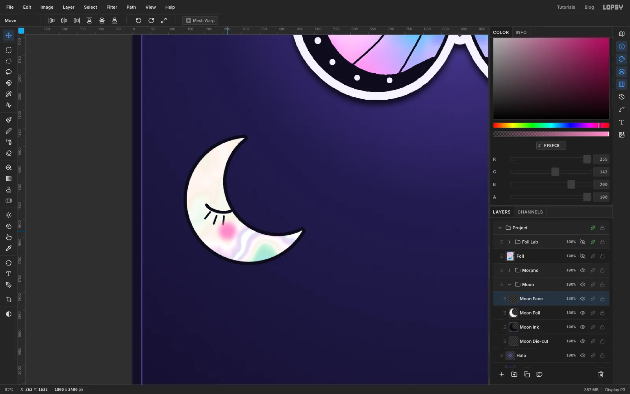Open the File menu

click(10, 7)
